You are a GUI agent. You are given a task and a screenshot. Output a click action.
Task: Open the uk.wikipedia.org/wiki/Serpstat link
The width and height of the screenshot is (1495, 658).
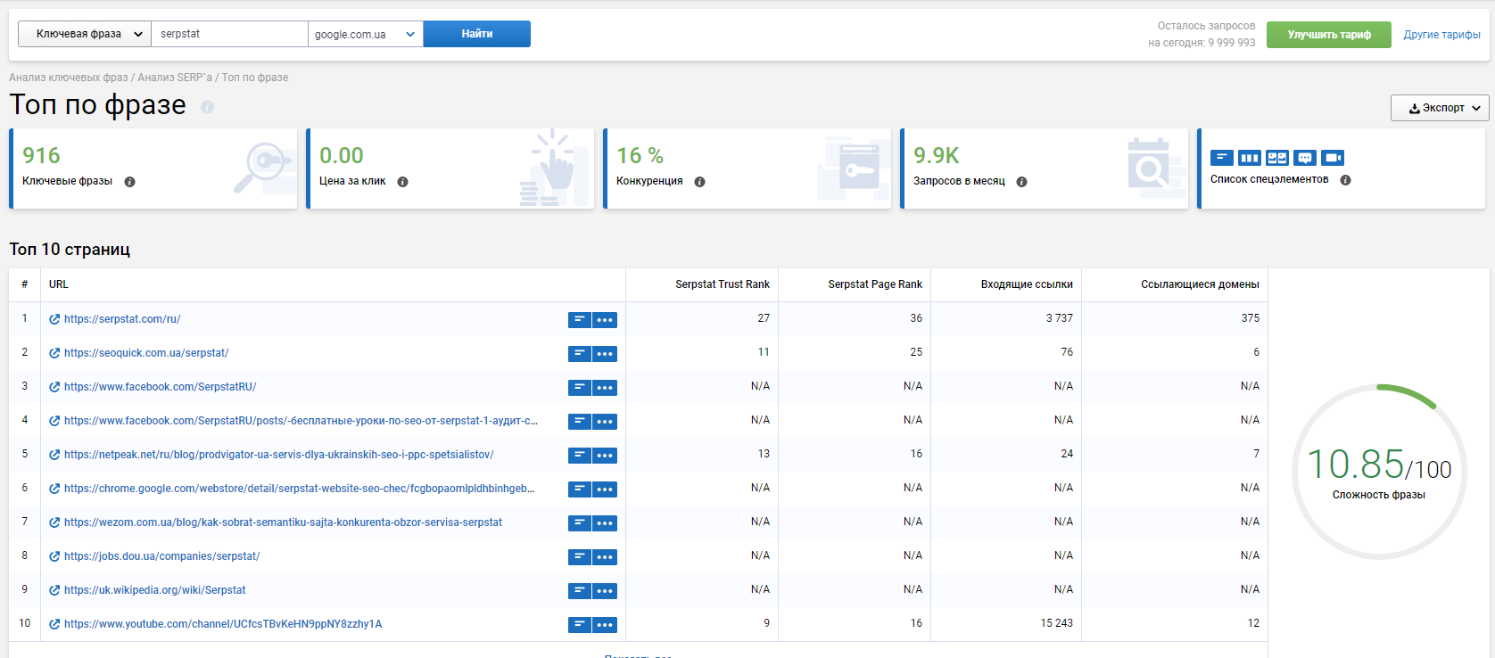154,590
